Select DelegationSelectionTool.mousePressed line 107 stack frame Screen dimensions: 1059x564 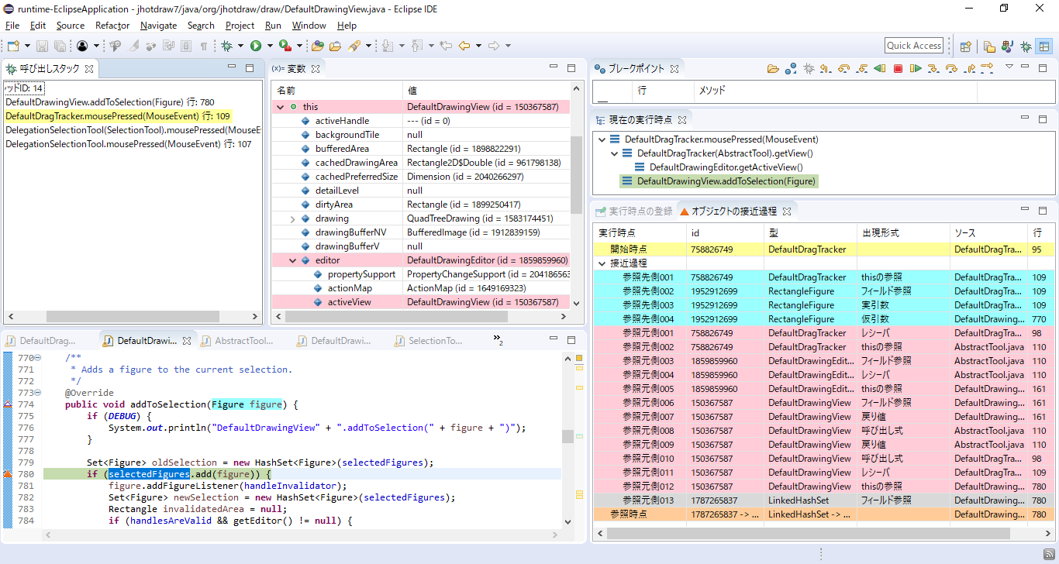pyautogui.click(x=129, y=144)
